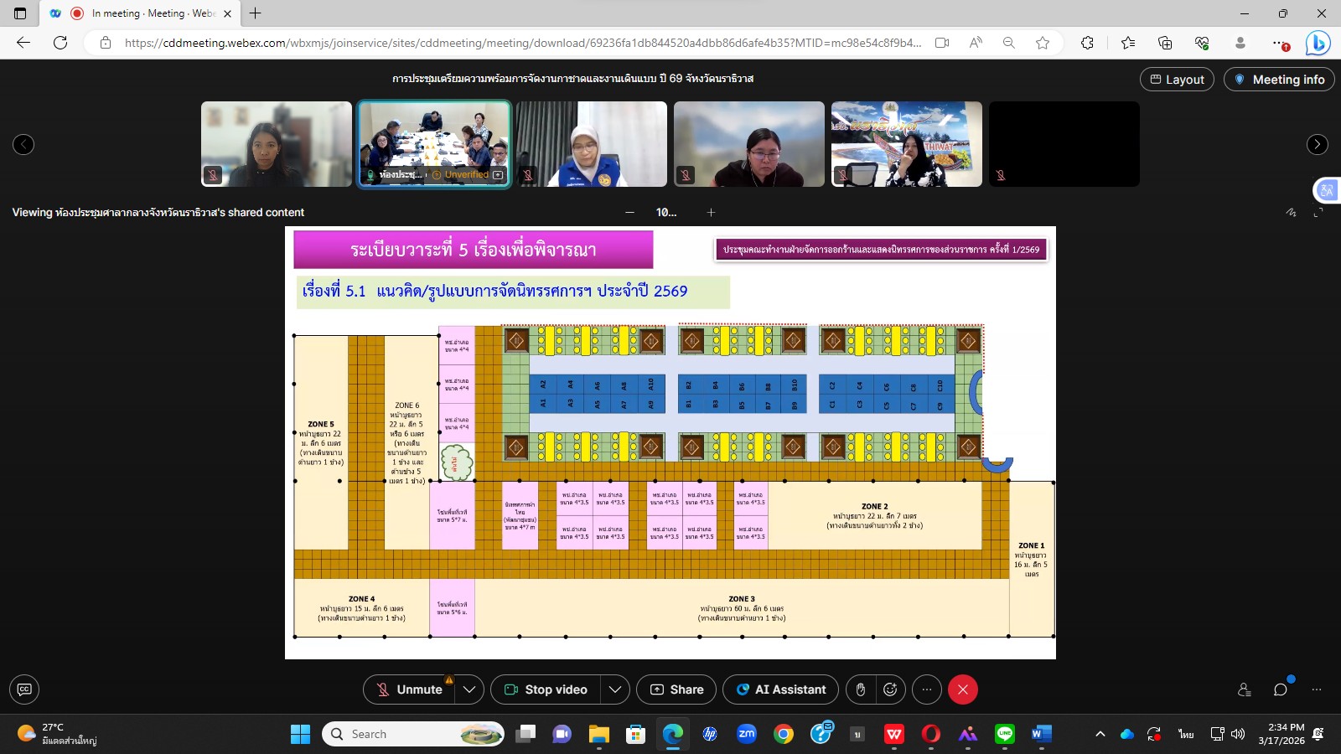Open Microsoft Word from the taskbar
Viewport: 1341px width, 754px height.
coord(1041,734)
